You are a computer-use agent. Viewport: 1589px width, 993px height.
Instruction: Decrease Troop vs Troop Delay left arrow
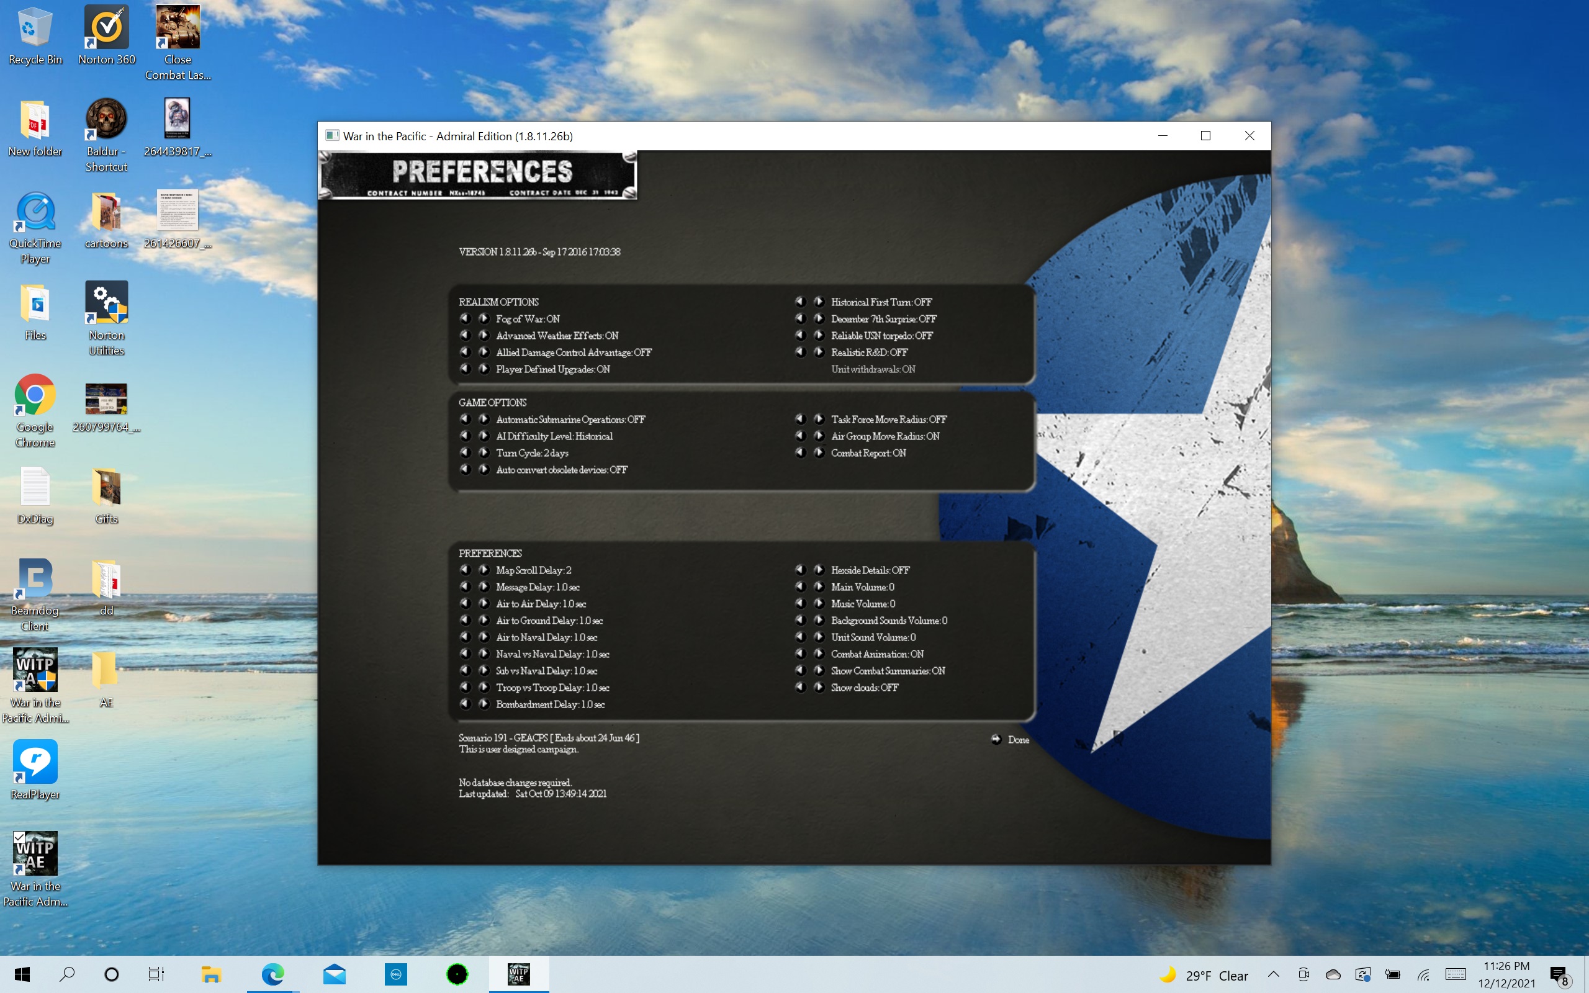click(x=466, y=687)
